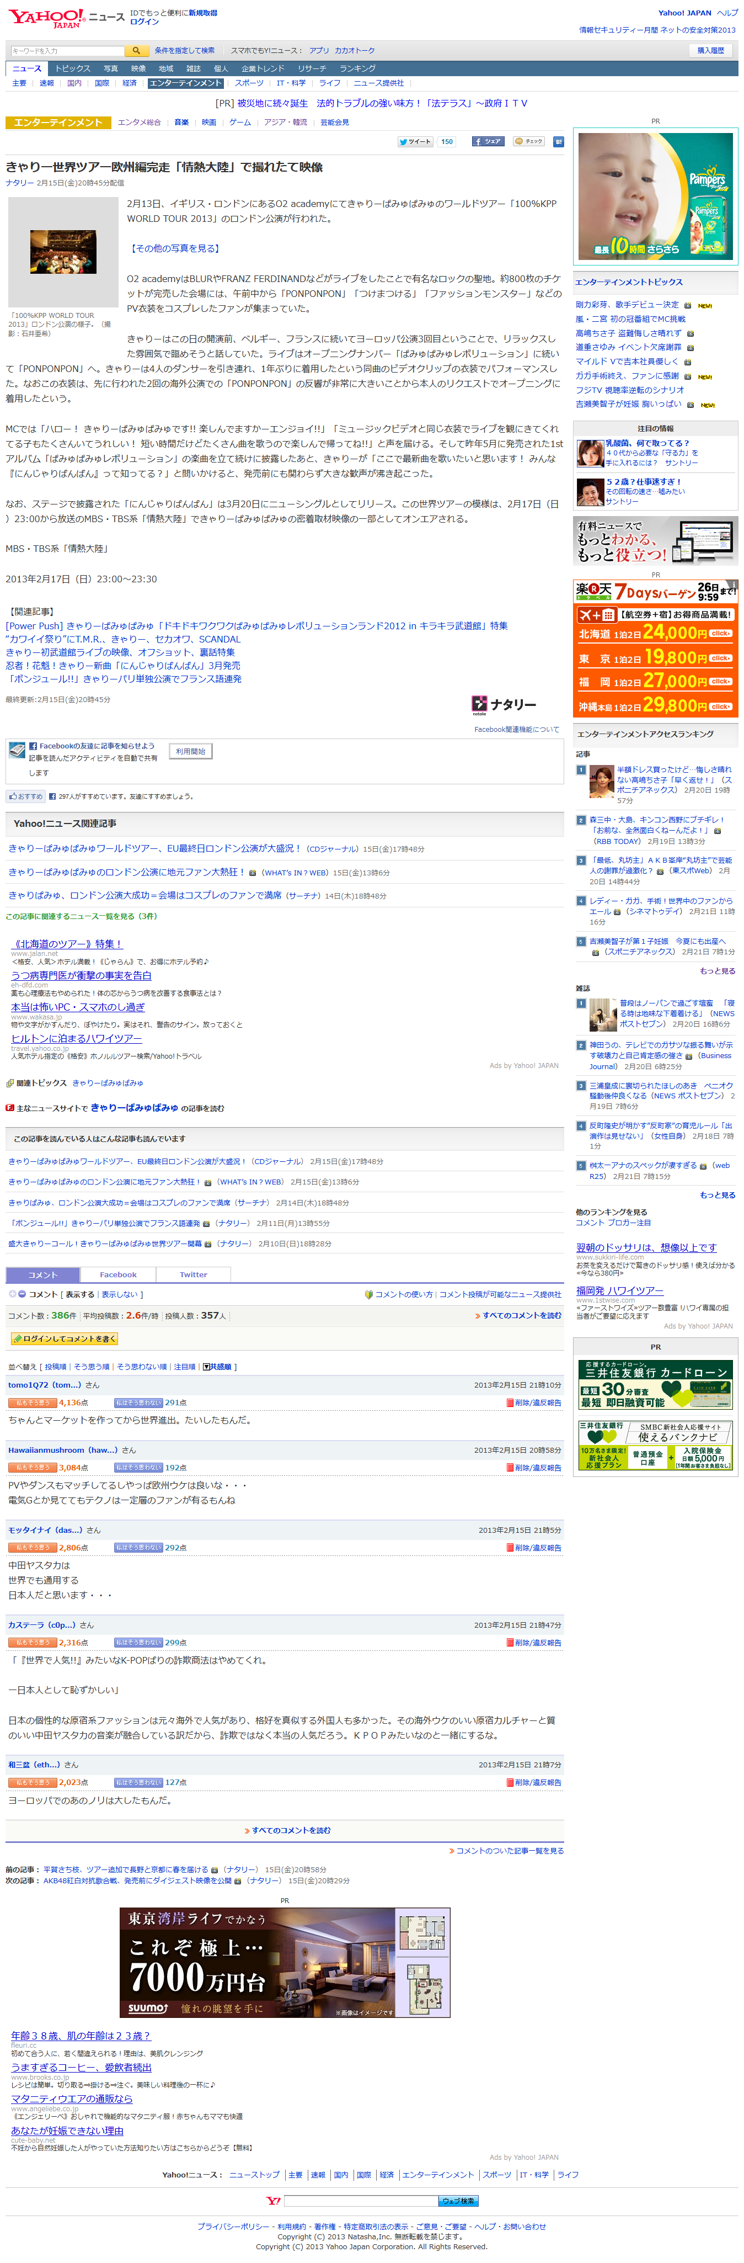Click the Y! logo beside bottom search box
The image size is (744, 2263).
point(274,2201)
